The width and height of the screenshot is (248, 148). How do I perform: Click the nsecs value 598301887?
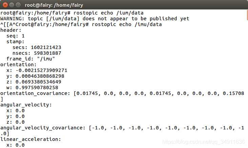click(48, 53)
